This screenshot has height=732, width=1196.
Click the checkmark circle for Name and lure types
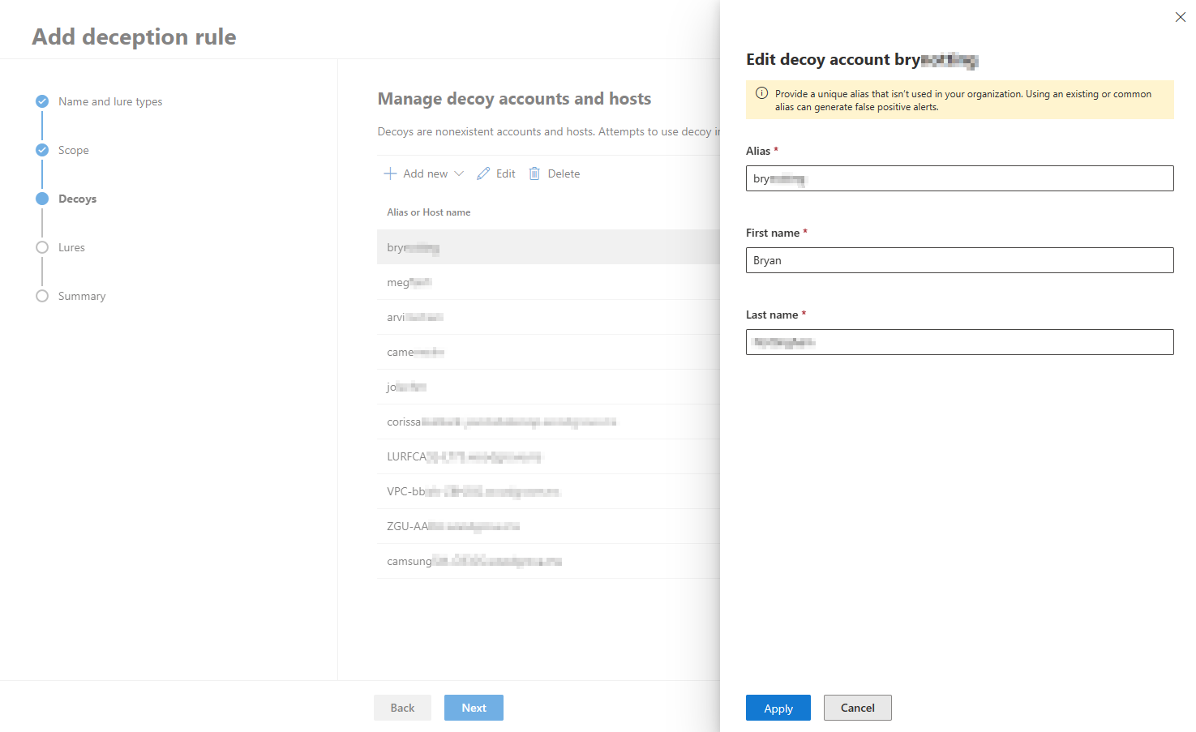[x=42, y=101]
